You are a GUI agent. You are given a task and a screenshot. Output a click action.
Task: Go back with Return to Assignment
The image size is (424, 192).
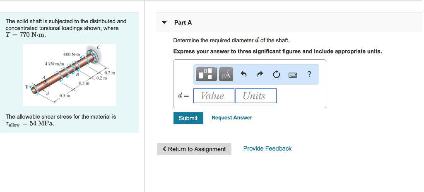[194, 149]
